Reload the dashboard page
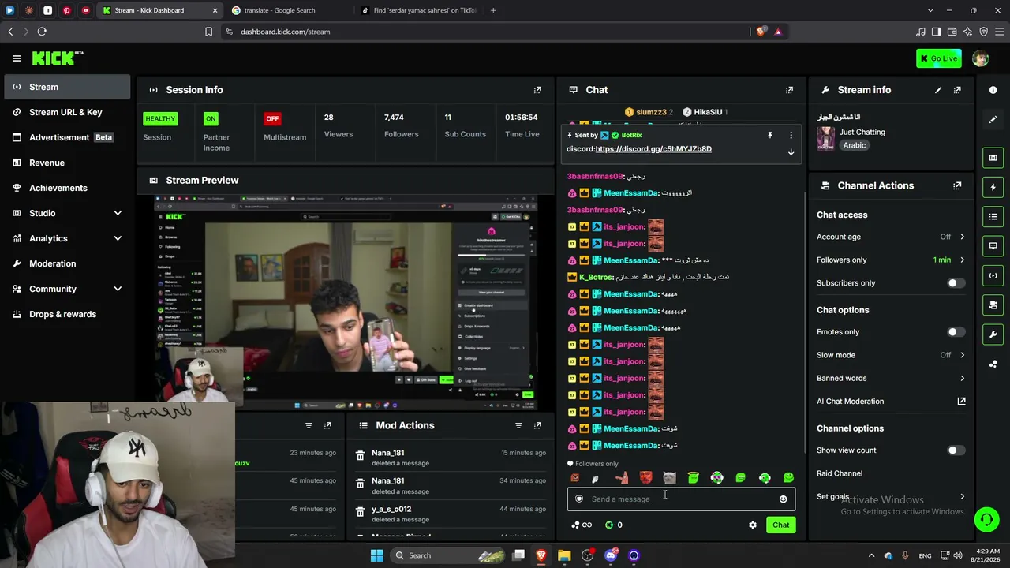This screenshot has height=568, width=1010. pyautogui.click(x=42, y=32)
